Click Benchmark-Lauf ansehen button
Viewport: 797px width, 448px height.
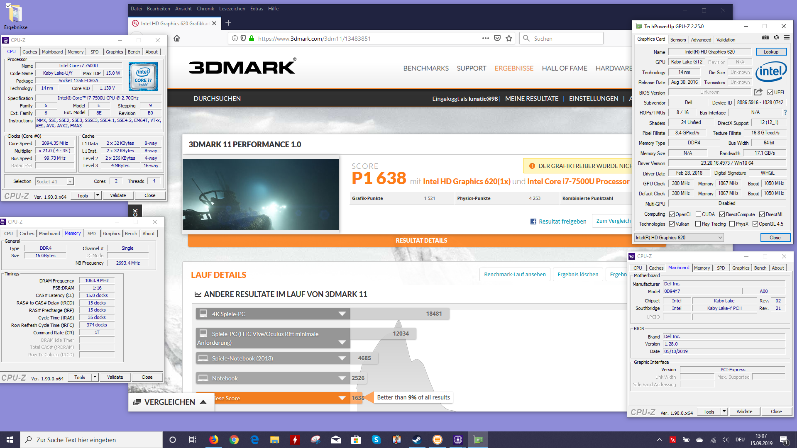pos(515,275)
